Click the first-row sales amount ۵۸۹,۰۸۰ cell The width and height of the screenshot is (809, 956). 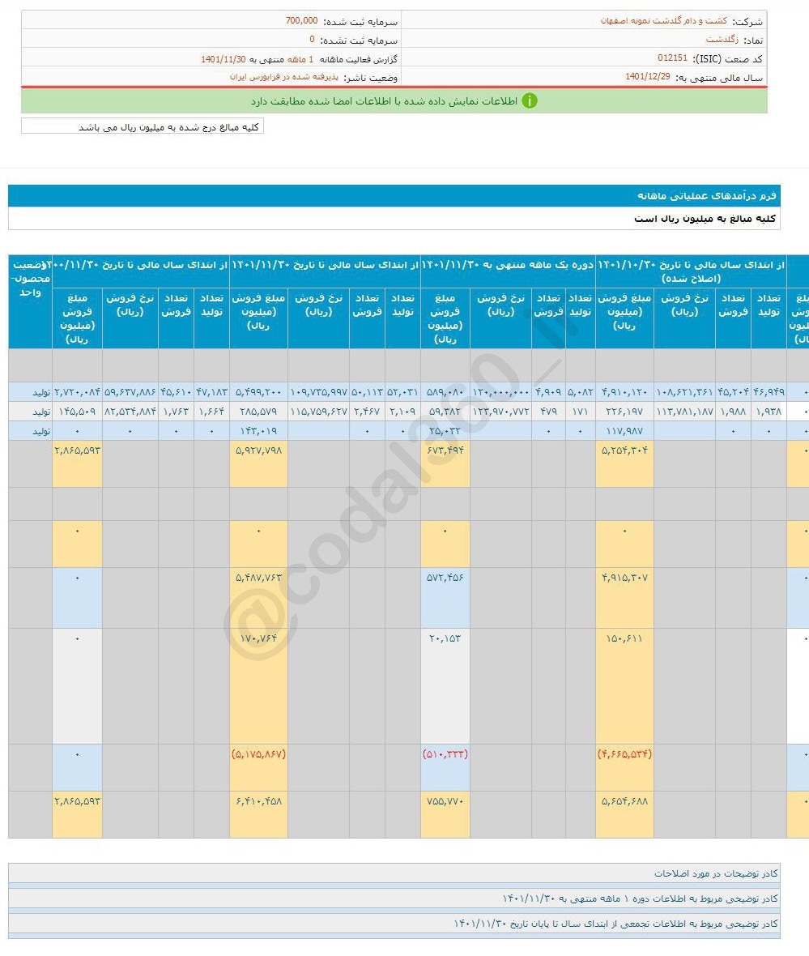(445, 393)
